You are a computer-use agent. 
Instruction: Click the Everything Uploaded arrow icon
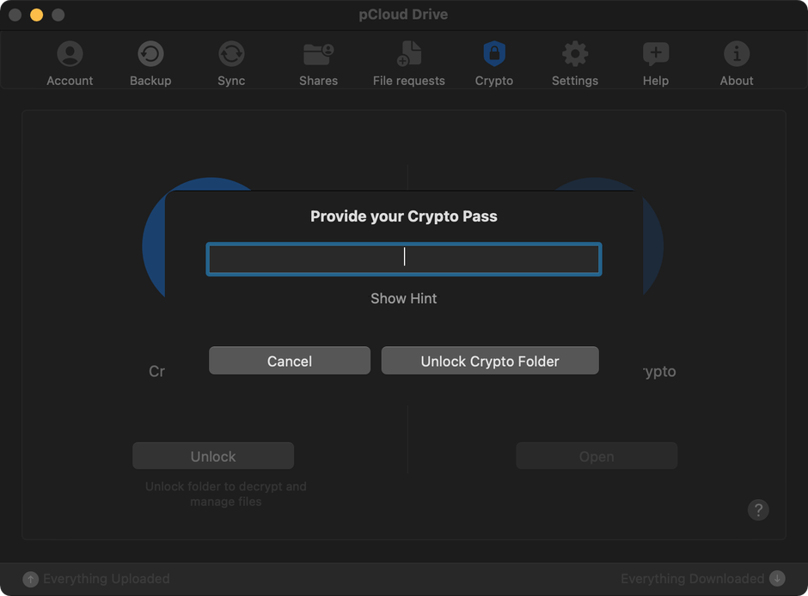coord(31,579)
